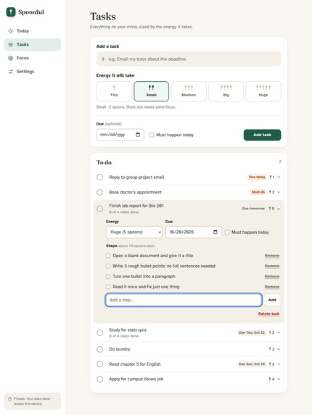Click the Finish lab report for Bio 201 title
The height and width of the screenshot is (415, 312).
[x=136, y=206]
